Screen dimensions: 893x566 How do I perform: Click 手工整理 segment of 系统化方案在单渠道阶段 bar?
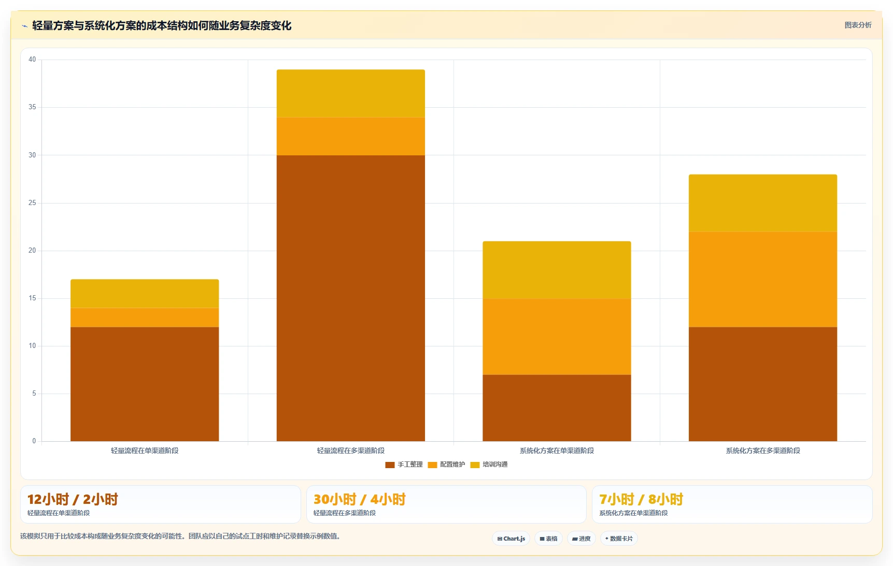tap(557, 408)
